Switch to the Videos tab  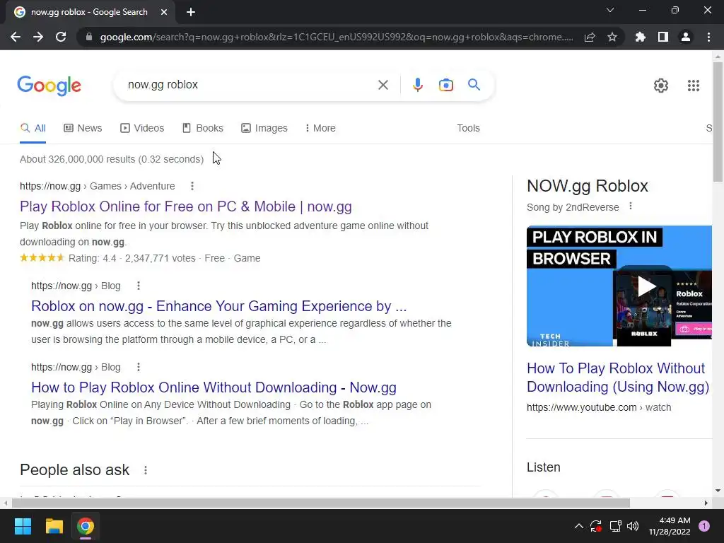142,128
